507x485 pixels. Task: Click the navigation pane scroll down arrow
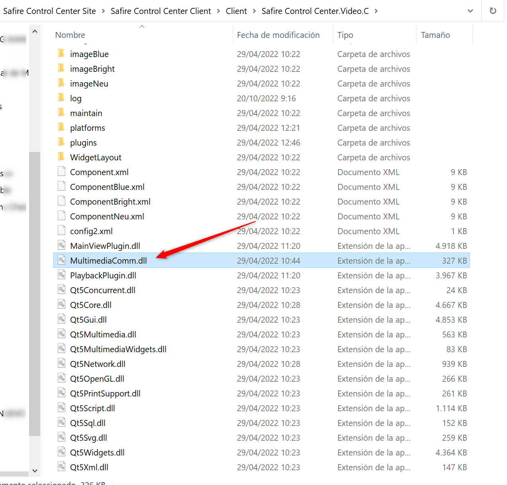35,471
